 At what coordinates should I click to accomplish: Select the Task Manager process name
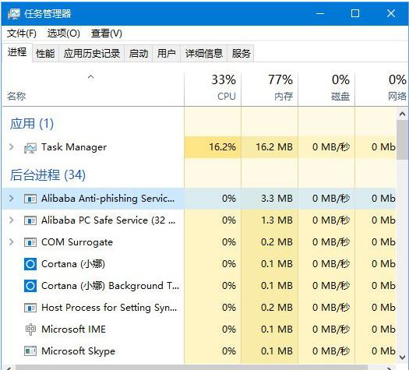click(x=74, y=147)
